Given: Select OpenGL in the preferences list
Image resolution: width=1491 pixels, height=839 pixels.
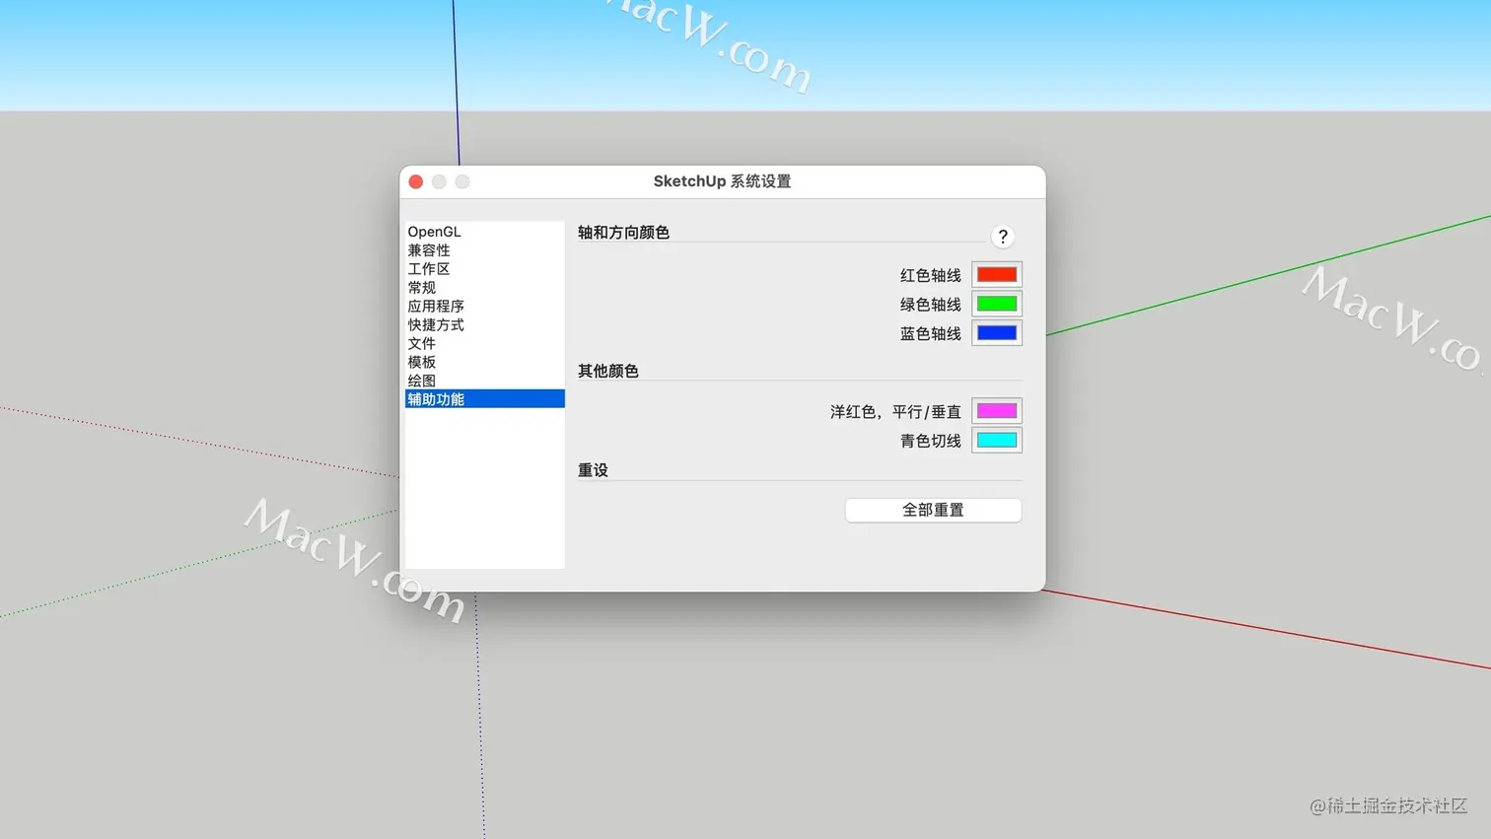Looking at the screenshot, I should coord(484,232).
